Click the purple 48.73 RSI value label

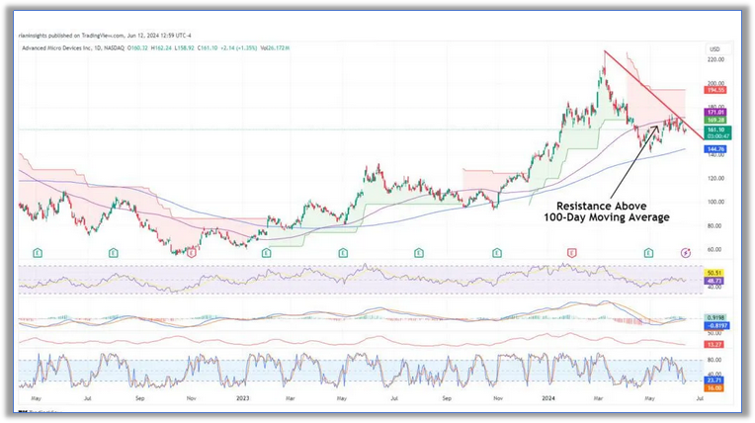(x=714, y=281)
